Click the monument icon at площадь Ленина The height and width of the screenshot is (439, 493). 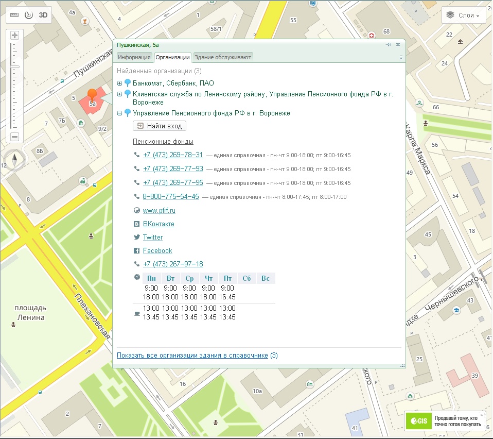pos(13,325)
